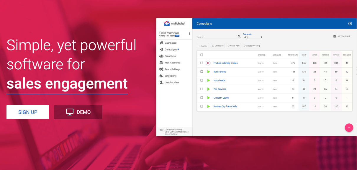Click the pink plus add campaign button
The image size is (357, 170).
pos(349,127)
